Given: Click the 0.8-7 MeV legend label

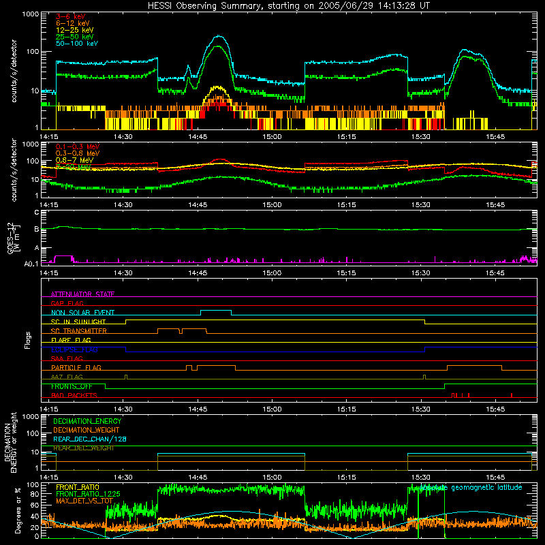Looking at the screenshot, I should [x=74, y=160].
